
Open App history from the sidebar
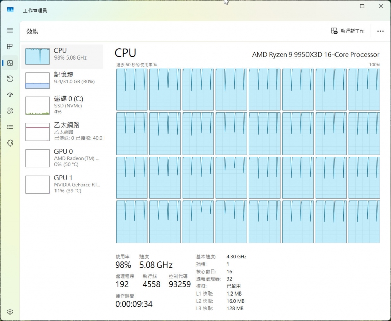[x=10, y=79]
